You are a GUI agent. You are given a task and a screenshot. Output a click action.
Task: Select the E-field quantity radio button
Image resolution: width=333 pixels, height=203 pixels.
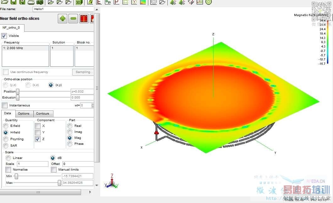pyautogui.click(x=6, y=126)
